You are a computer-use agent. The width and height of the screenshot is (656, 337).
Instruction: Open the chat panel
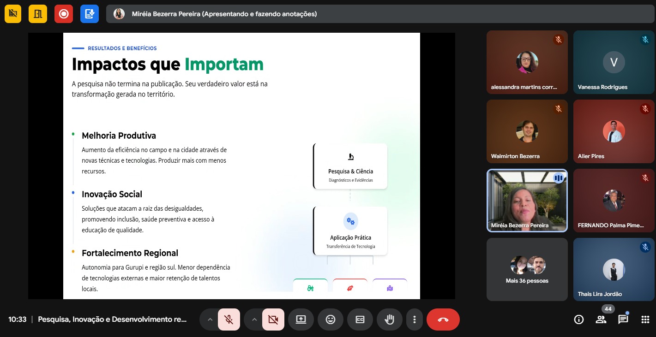[x=623, y=319]
